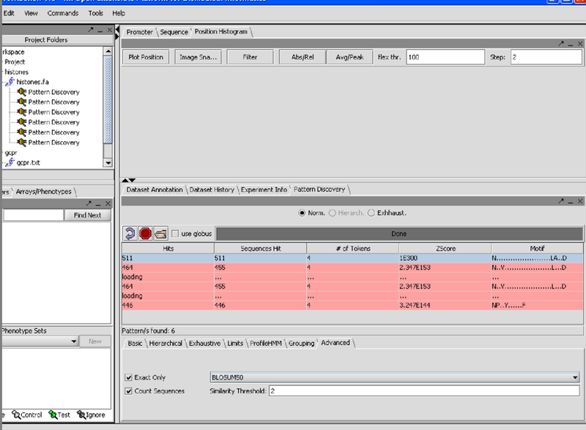Click the Similarity Threshold input field
This screenshot has height=430, width=586.
click(423, 391)
